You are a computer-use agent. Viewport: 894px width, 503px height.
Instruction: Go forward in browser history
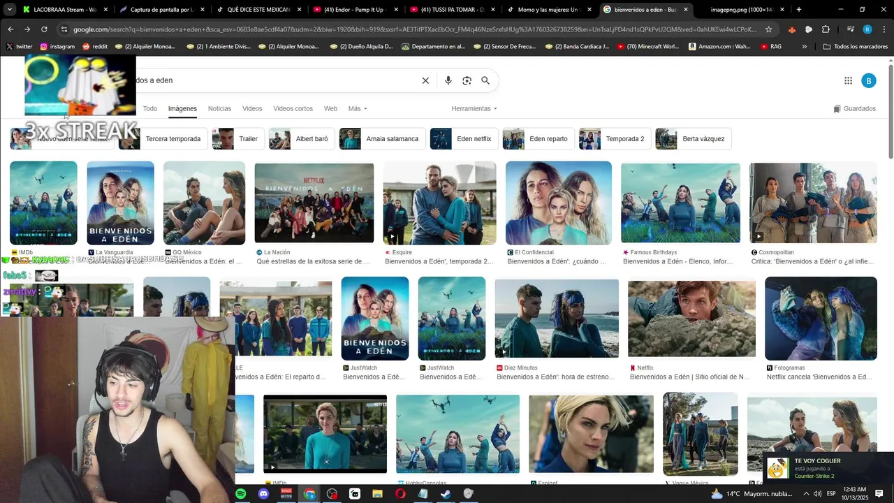[x=27, y=29]
